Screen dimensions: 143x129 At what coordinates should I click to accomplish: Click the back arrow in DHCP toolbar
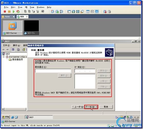pos(3,50)
